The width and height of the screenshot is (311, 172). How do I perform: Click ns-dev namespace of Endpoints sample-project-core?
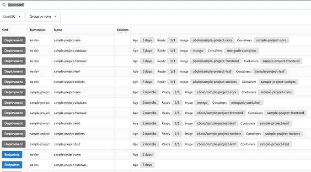(34, 154)
